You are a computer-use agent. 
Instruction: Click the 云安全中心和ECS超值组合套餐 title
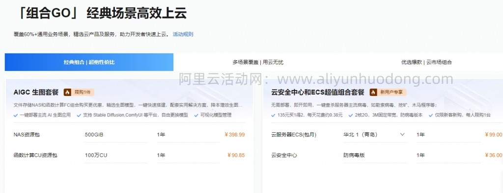318,93
